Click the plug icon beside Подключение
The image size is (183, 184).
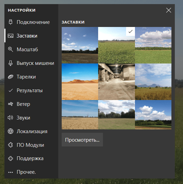(x=11, y=22)
